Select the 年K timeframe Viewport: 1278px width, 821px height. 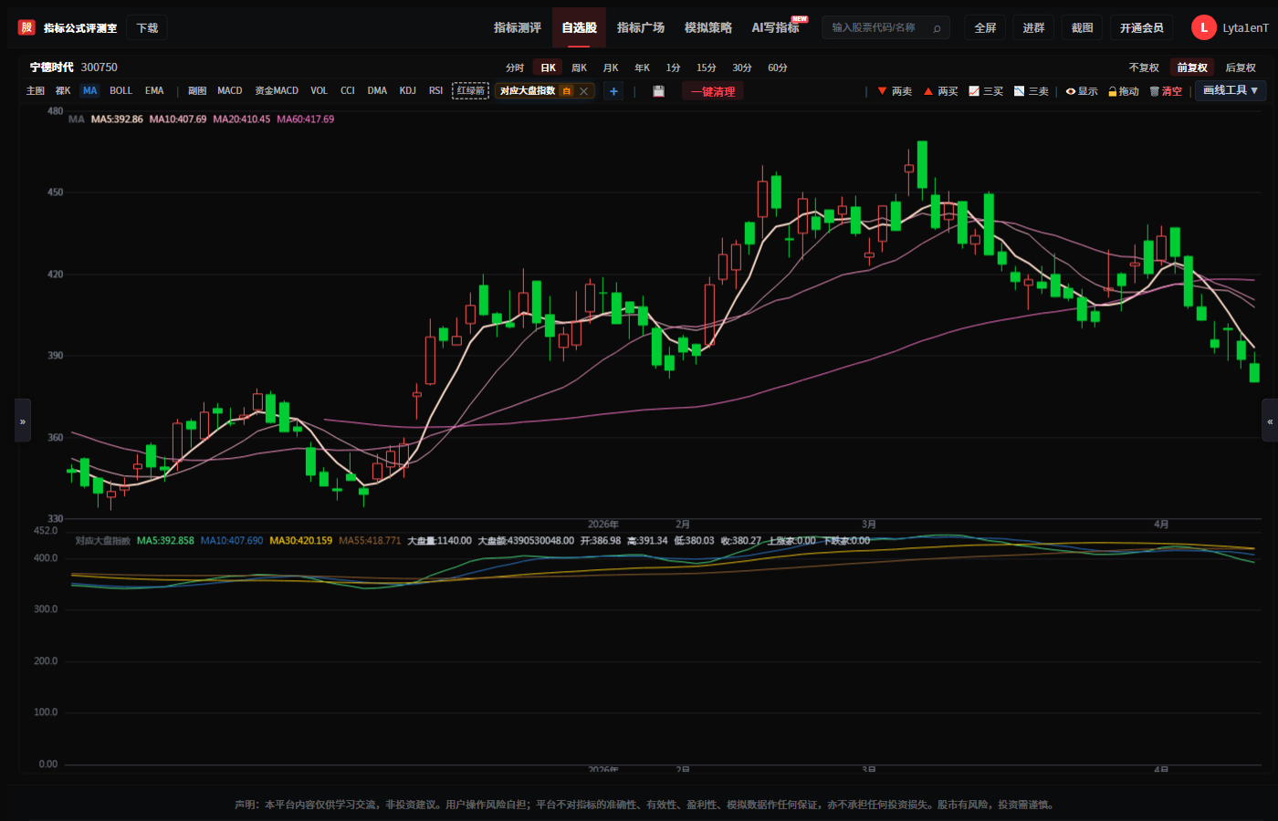pyautogui.click(x=643, y=68)
